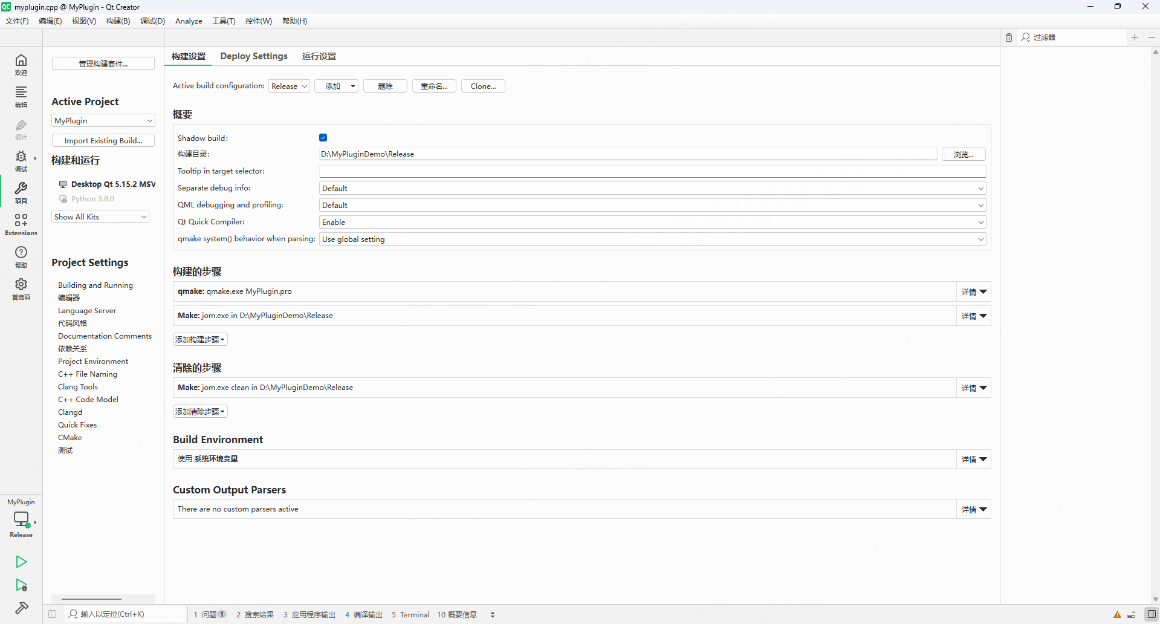The height and width of the screenshot is (624, 1160).
Task: Open Help mode question icon
Action: coord(21,256)
